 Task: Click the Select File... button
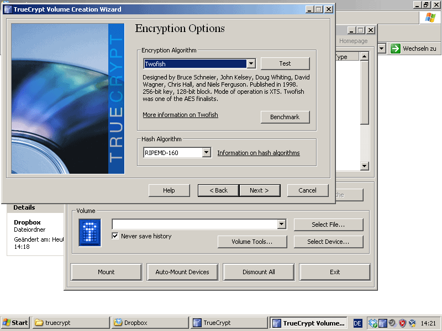point(328,225)
